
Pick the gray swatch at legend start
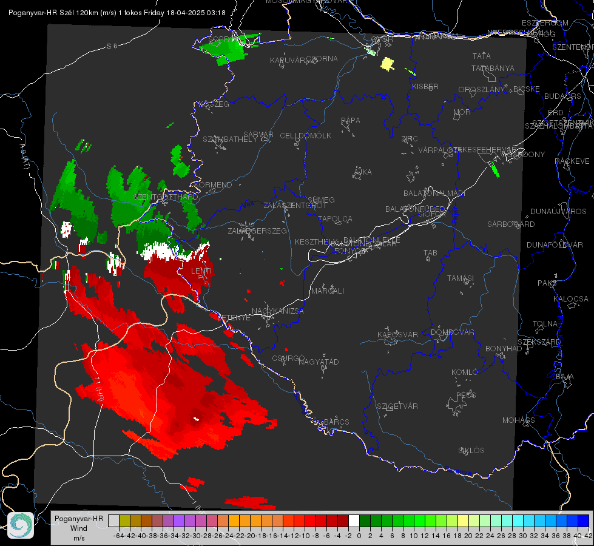tap(113, 521)
